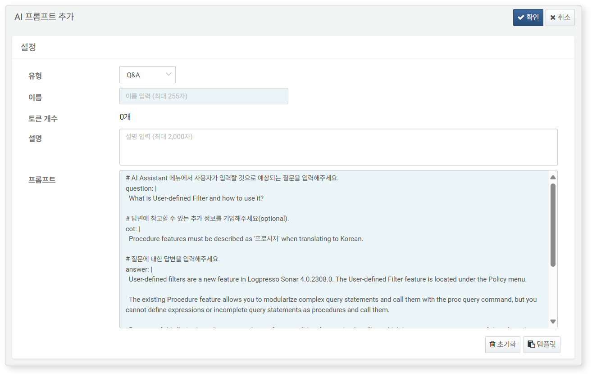
Task: Click the '# AI Assistant 메뉴에서' comment line
Action: (x=232, y=178)
